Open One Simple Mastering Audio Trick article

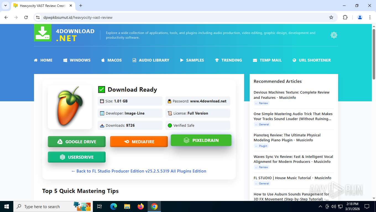click(293, 116)
